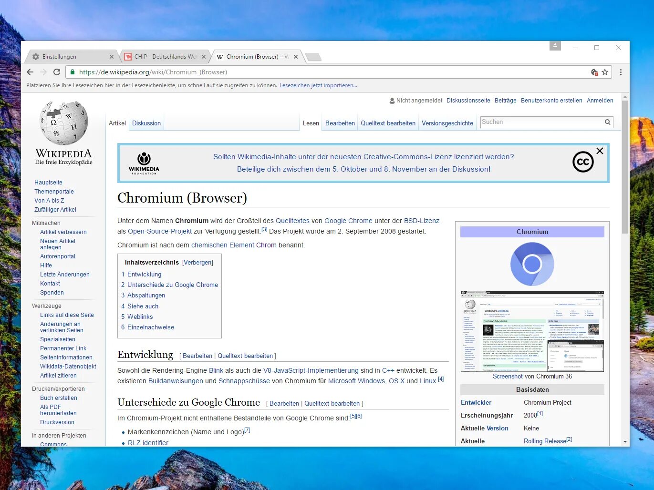
Task: Open Permanenter Link in Werkzeuge
Action: pyautogui.click(x=63, y=348)
